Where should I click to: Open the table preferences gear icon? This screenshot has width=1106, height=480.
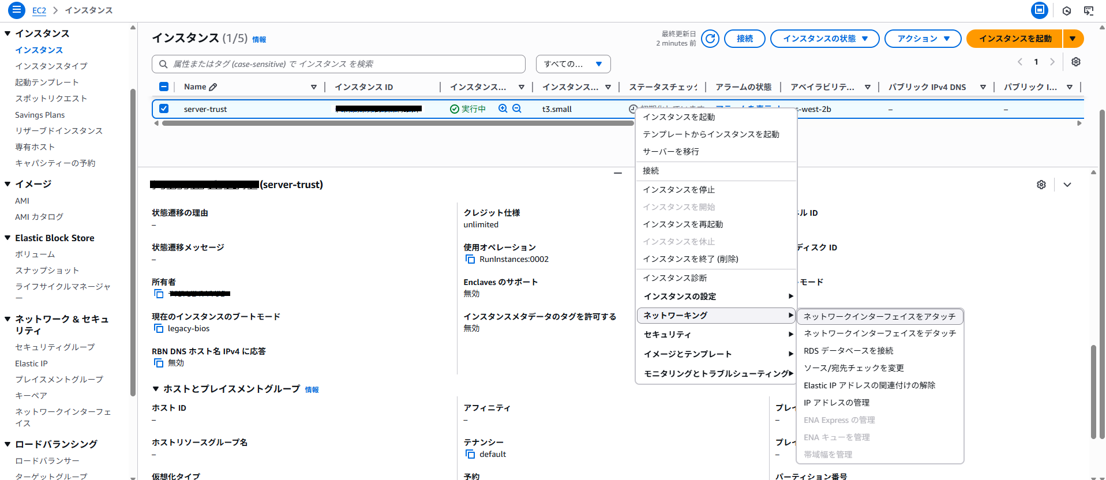1076,62
